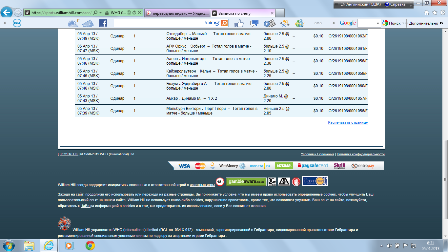Click the browser back arrow button
The width and height of the screenshot is (448, 252).
(x=7, y=13)
